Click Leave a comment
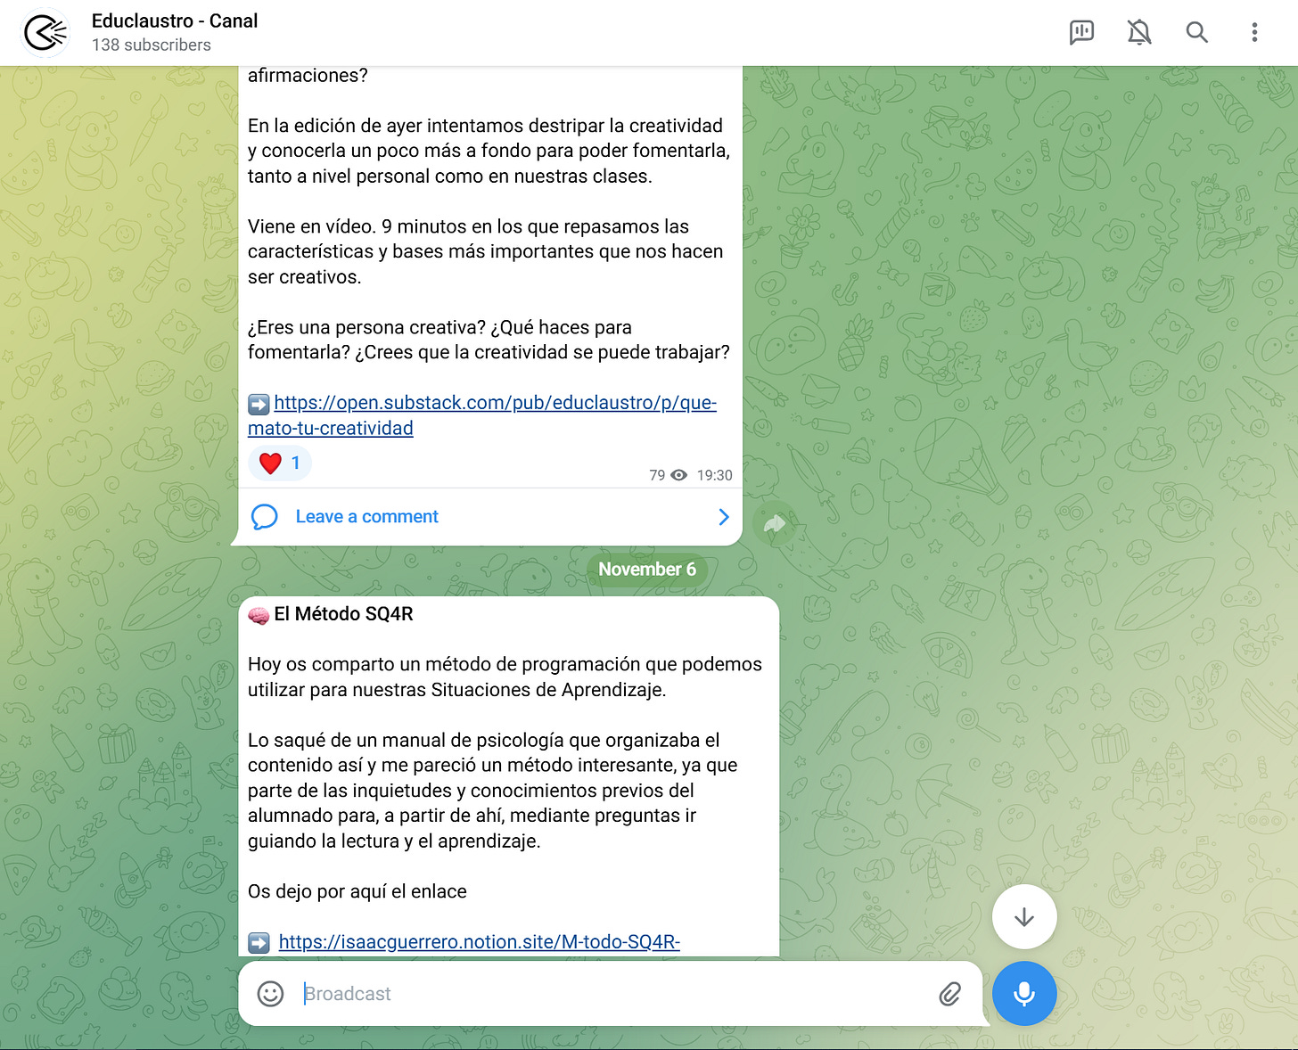Screen dimensions: 1298x1050 click(x=366, y=517)
